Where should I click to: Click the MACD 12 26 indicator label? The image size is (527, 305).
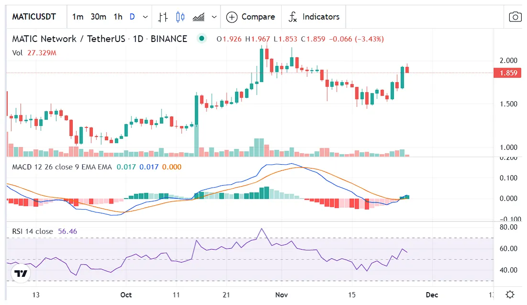click(x=62, y=167)
